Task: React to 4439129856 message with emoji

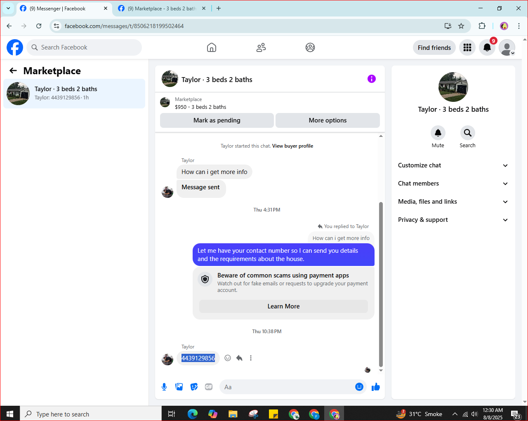Action: click(x=228, y=358)
